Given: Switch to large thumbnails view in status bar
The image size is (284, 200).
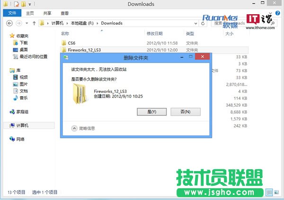Looking at the screenshot, I should point(276,192).
